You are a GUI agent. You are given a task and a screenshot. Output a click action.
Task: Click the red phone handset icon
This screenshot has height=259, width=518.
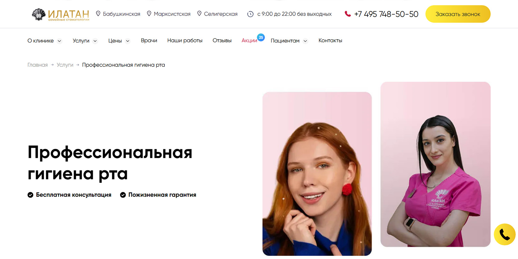(348, 14)
